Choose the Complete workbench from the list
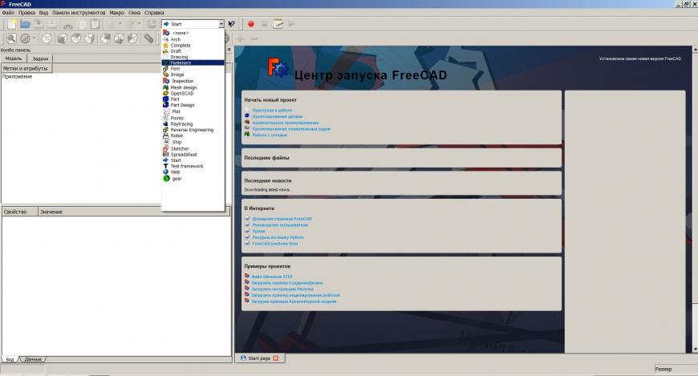This screenshot has height=376, width=698. pyautogui.click(x=193, y=46)
